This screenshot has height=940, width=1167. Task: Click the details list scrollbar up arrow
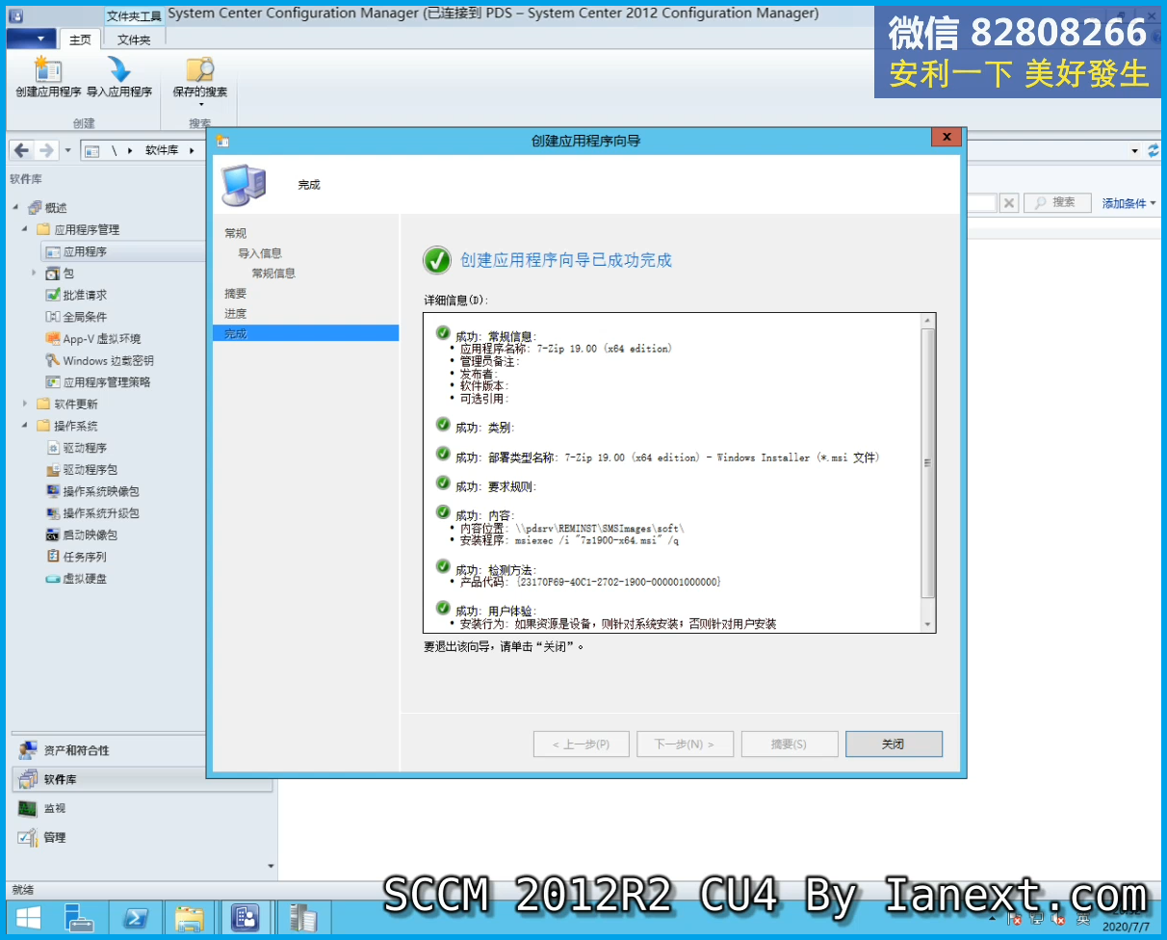pos(928,321)
